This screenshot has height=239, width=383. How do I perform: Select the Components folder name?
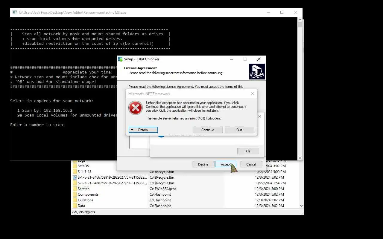[x=88, y=194]
